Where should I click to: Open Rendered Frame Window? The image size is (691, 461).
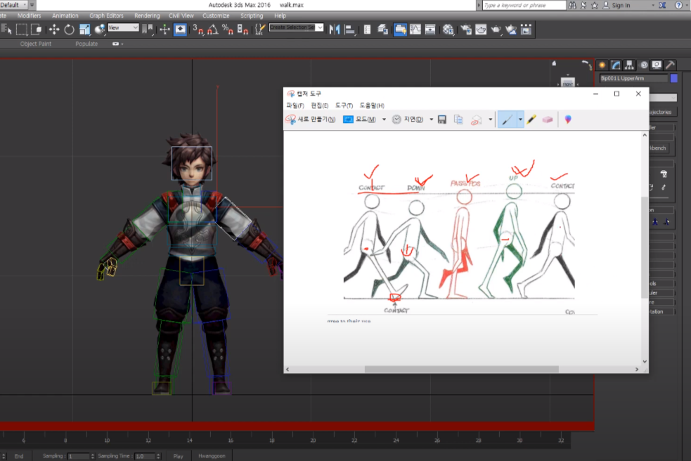tap(481, 30)
